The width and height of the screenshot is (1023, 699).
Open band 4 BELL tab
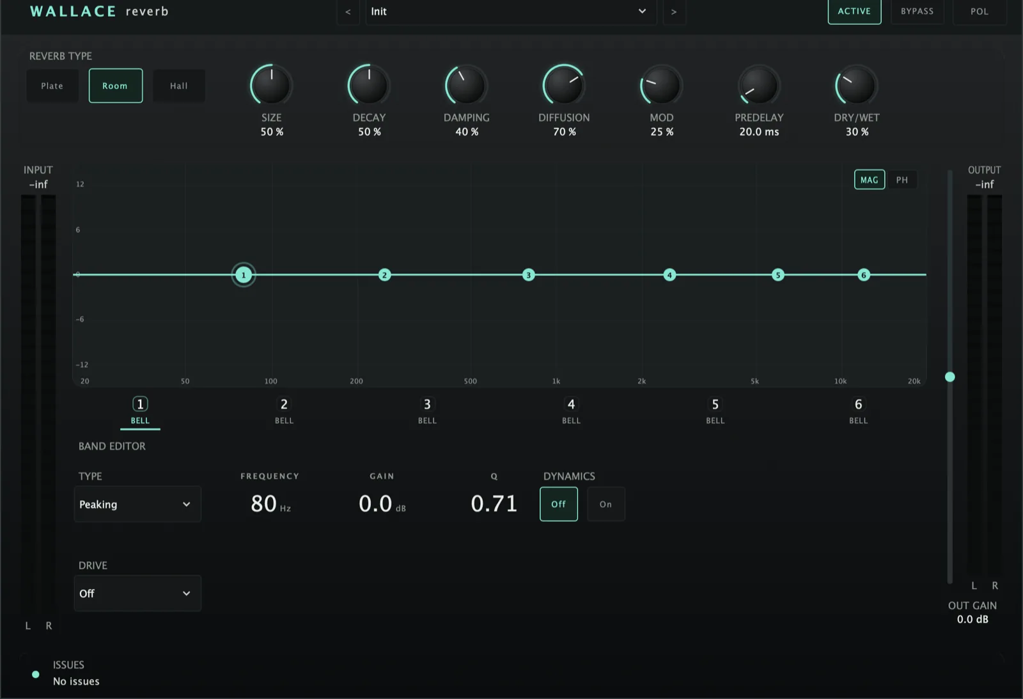point(571,411)
